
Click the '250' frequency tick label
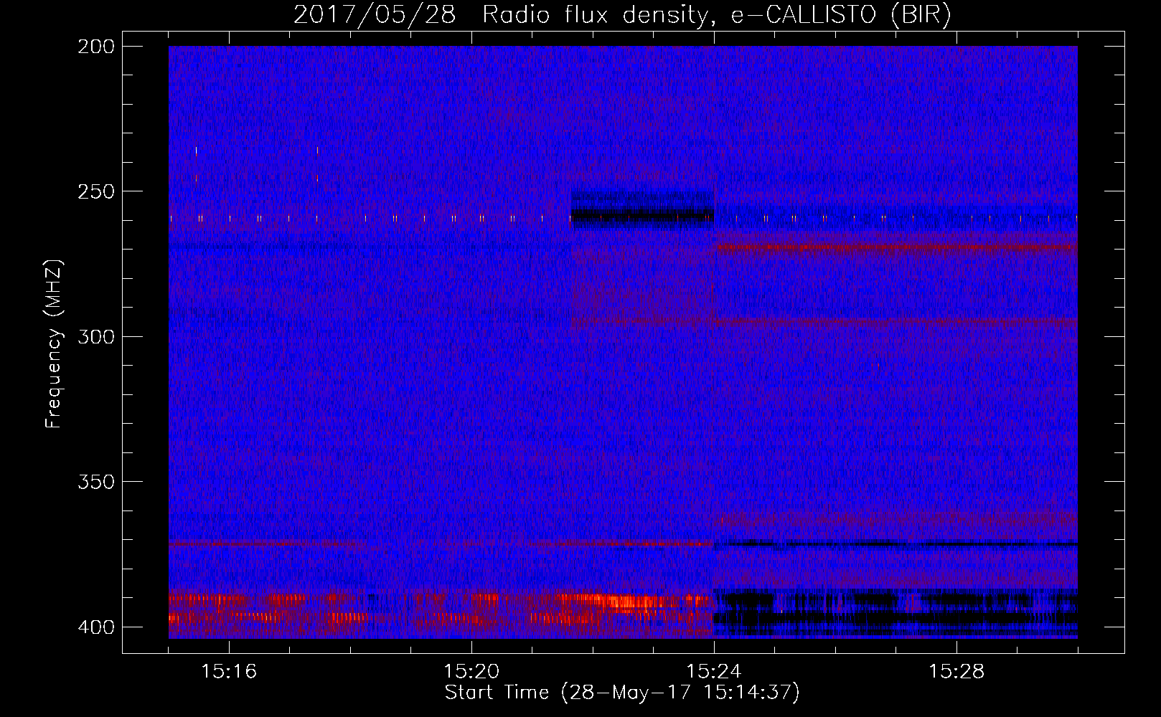(x=96, y=191)
